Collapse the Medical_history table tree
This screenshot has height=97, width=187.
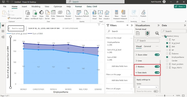click(163, 36)
